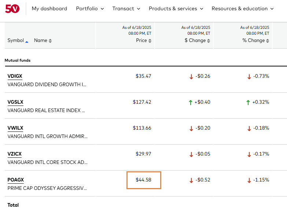Viewport: 287px width, 214px height.
Task: Sort by Name column arrows icon
Action: (x=50, y=41)
